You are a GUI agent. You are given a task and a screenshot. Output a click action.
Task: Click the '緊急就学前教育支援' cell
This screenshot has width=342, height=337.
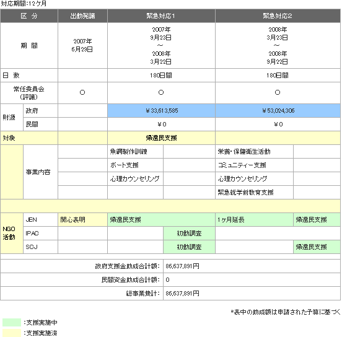coord(254,193)
